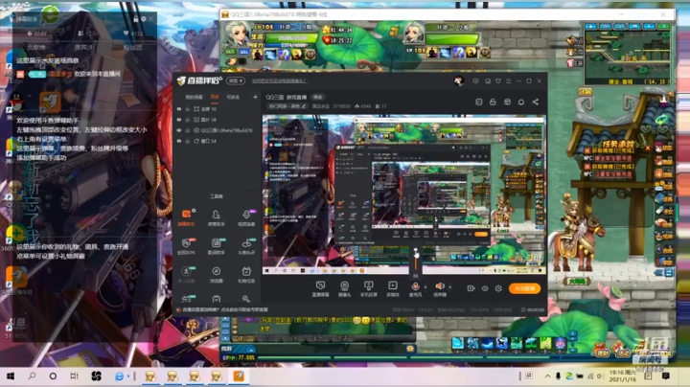
Task: Click the 多媒体 media source icon
Action: pos(393,289)
